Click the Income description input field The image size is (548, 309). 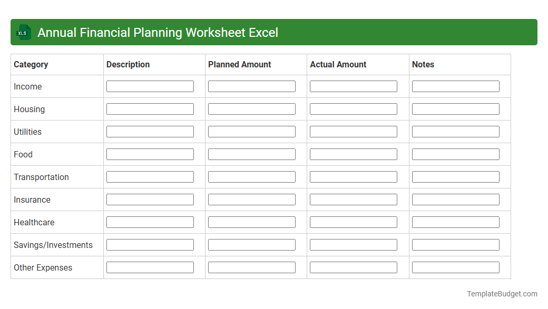tap(150, 86)
